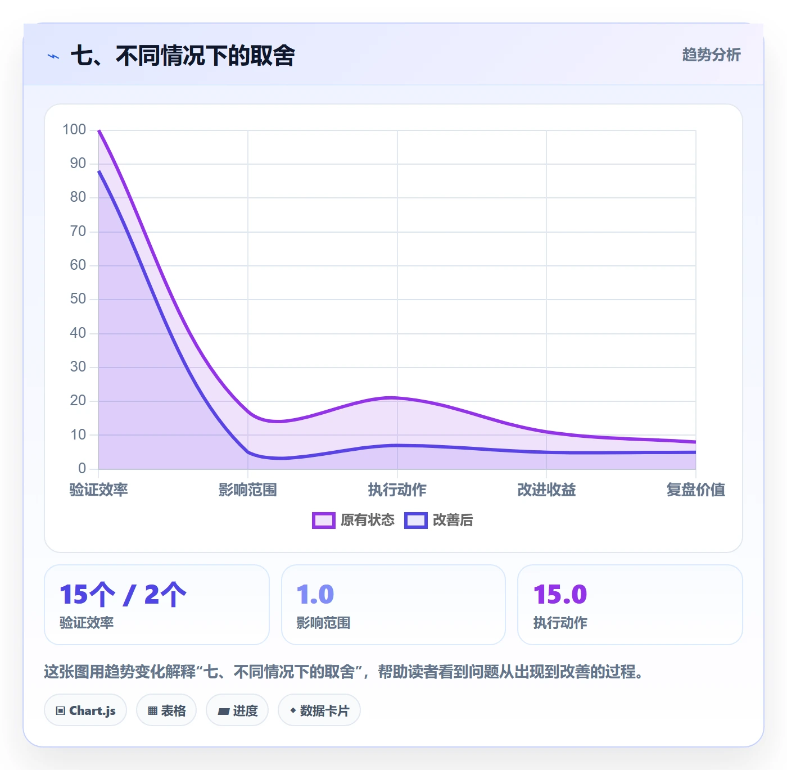The height and width of the screenshot is (770, 787).
Task: Open the 1.0 影响范围 card
Action: 393,605
